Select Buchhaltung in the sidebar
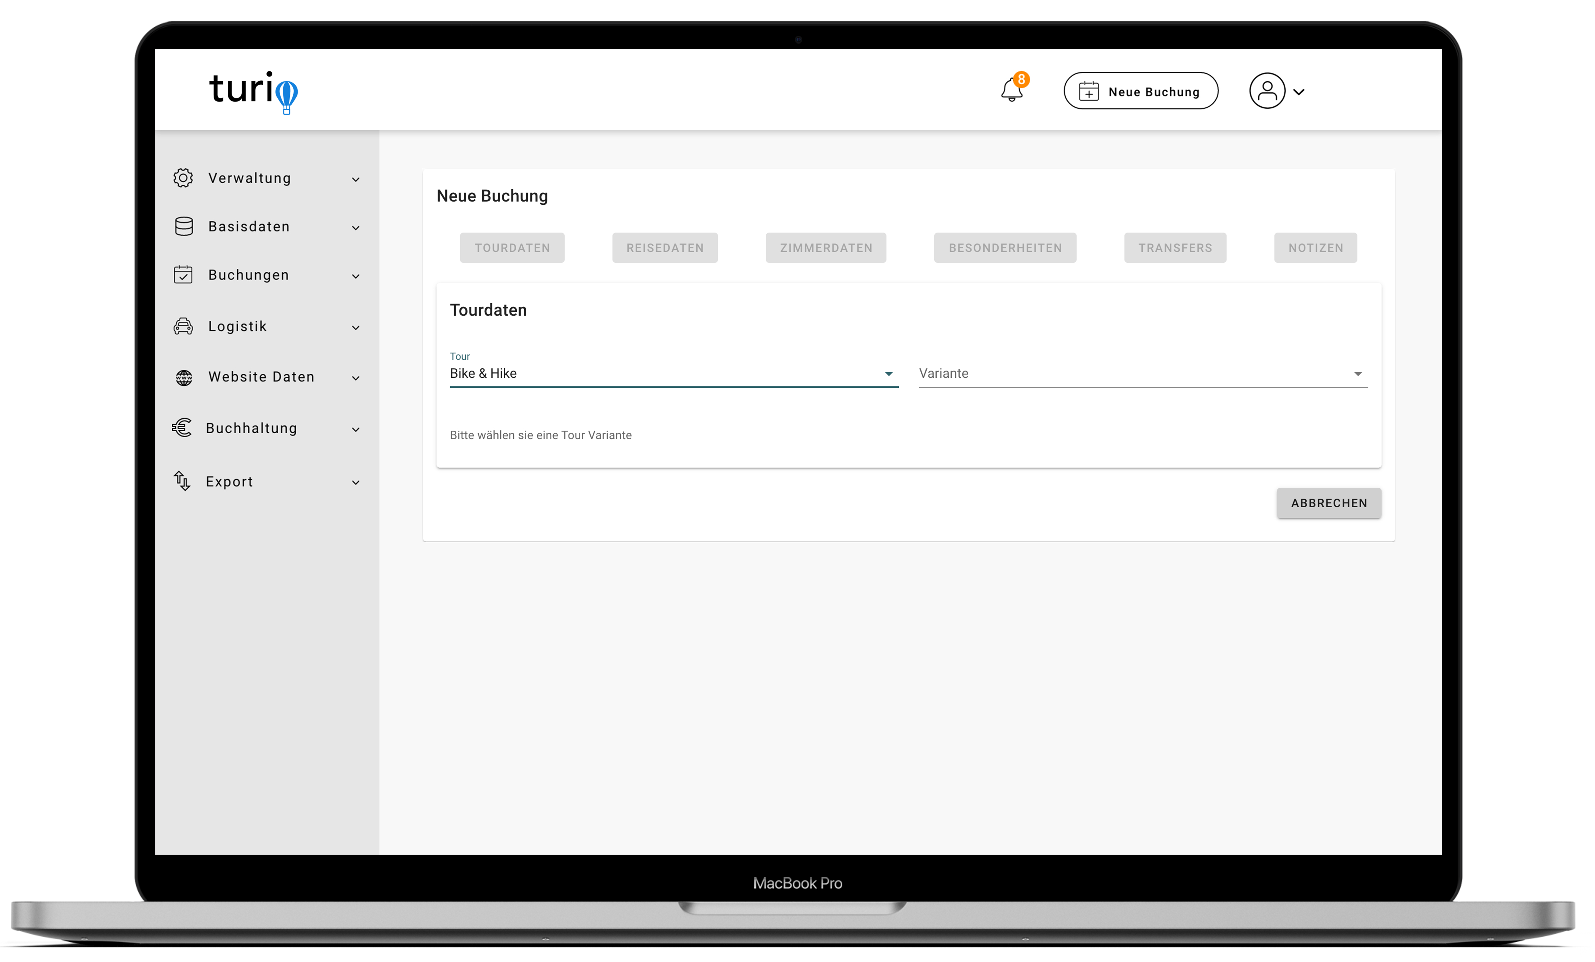Image resolution: width=1595 pixels, height=962 pixels. click(x=252, y=428)
